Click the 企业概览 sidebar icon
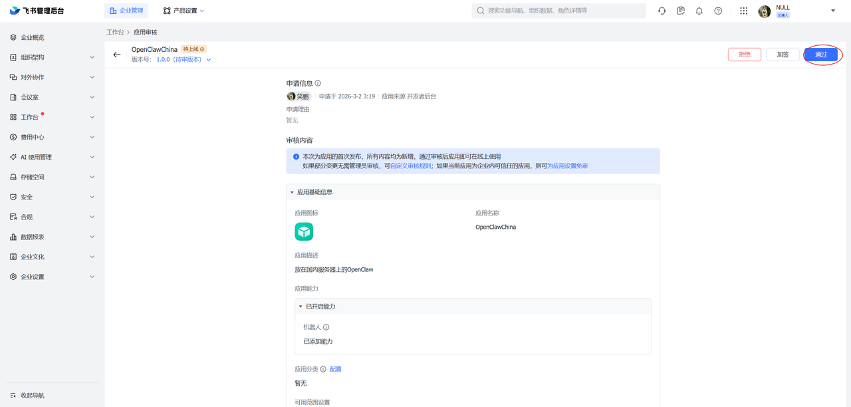Screen dimensions: 851x407 click(13, 37)
